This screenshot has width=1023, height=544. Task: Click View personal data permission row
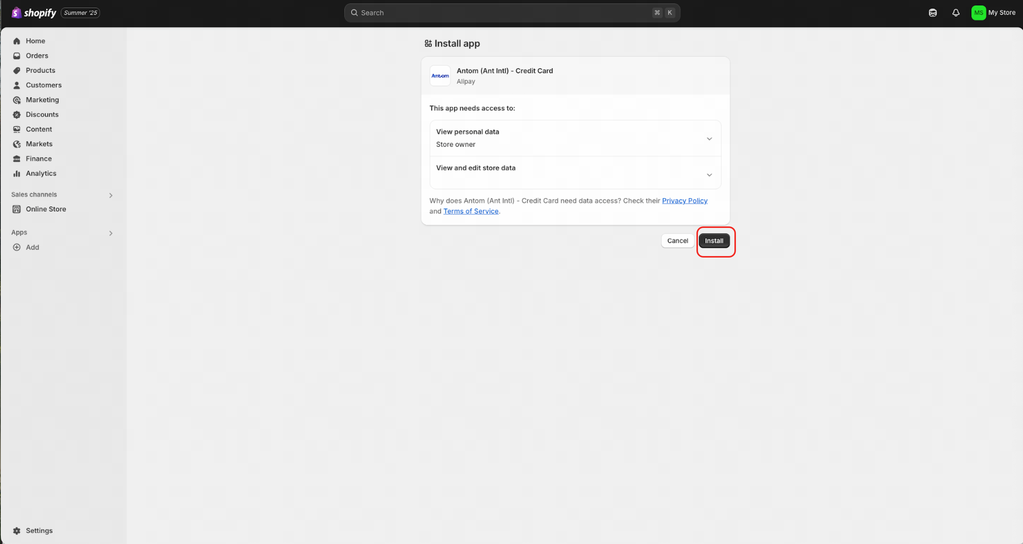tap(575, 138)
